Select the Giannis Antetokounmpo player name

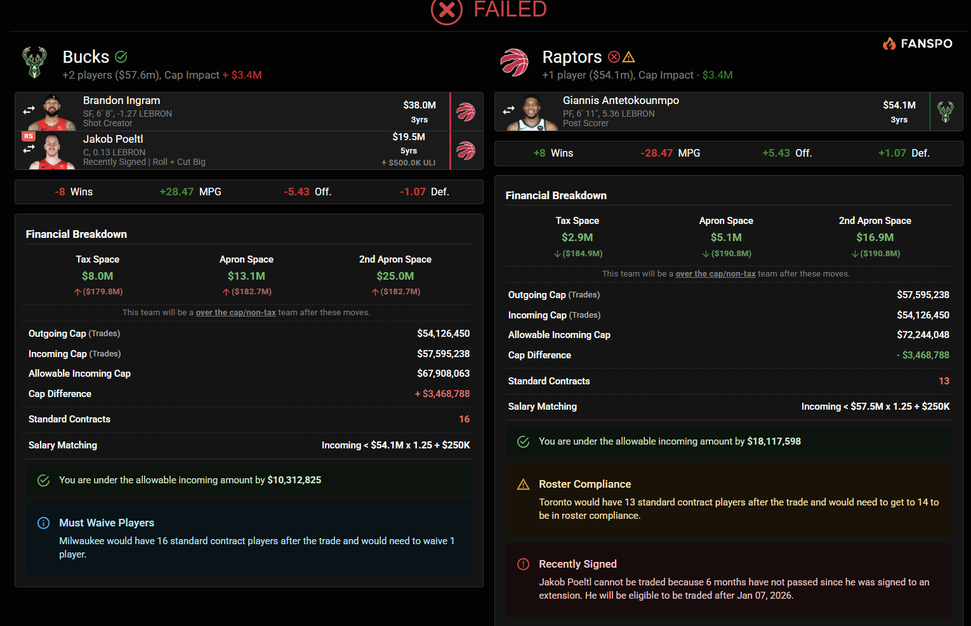coord(621,100)
